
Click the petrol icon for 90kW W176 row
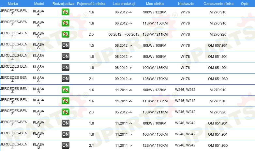[65, 12]
